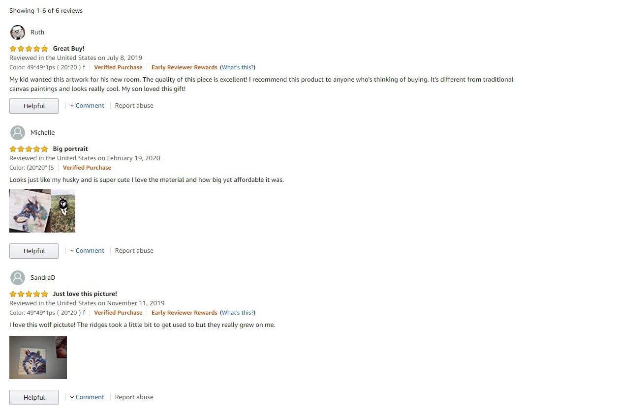The image size is (617, 411).
Task: Expand Comment under Ruth's review
Action: click(87, 106)
